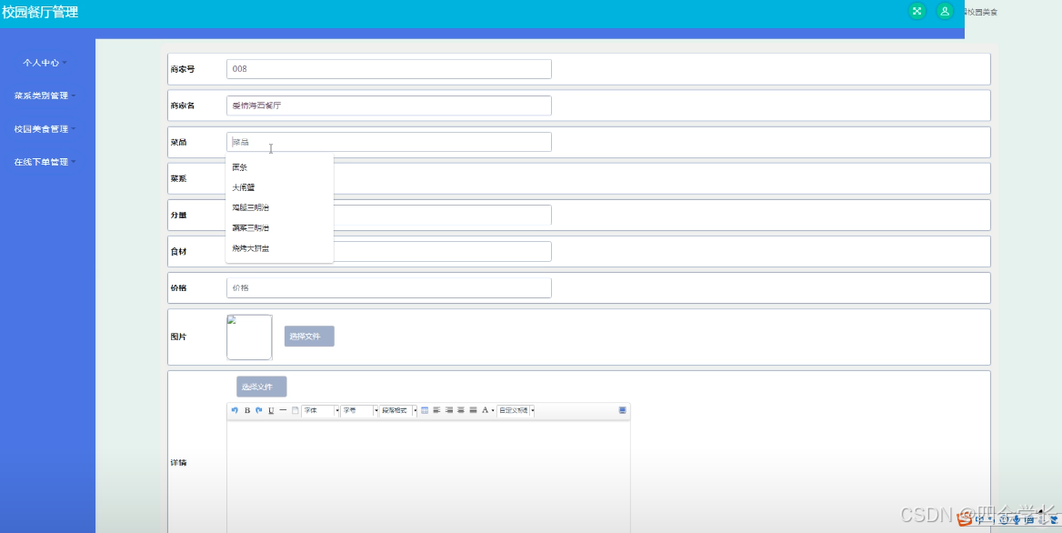Image resolution: width=1062 pixels, height=533 pixels.
Task: Select 烧烤大拼盘 from the dish dropdown list
Action: pyautogui.click(x=279, y=248)
